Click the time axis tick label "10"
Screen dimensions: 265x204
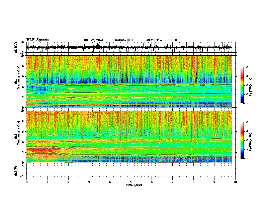coord(235,182)
